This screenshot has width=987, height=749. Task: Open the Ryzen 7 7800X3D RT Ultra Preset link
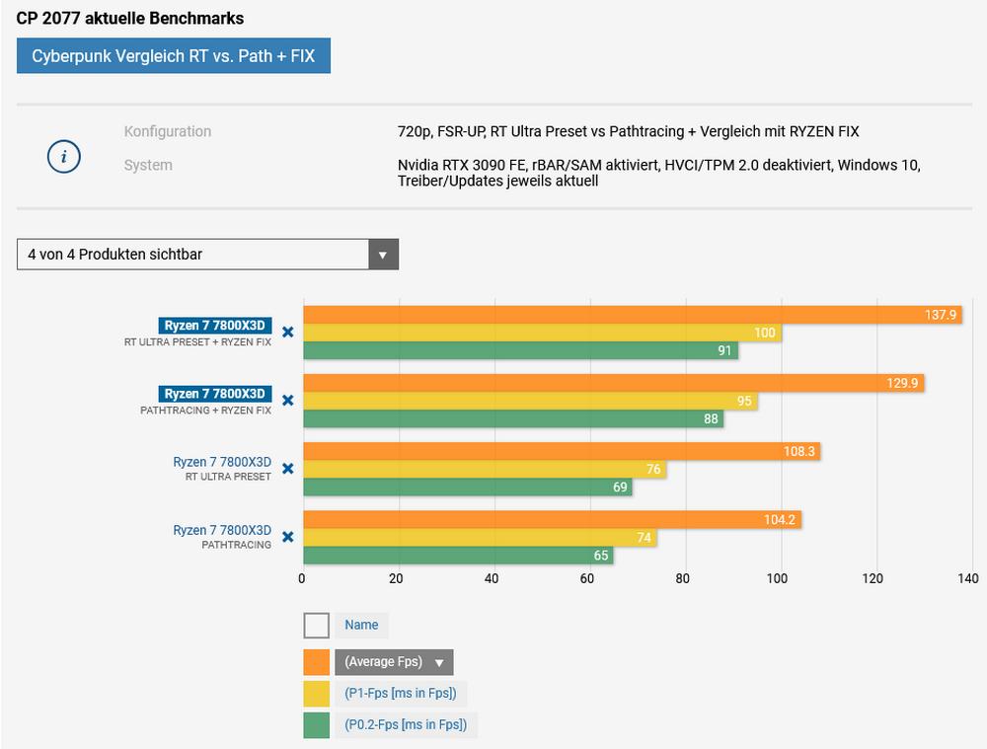coord(221,462)
